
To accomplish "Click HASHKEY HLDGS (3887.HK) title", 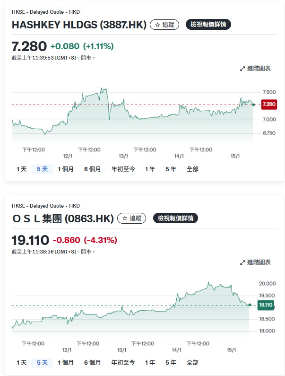I will (79, 25).
